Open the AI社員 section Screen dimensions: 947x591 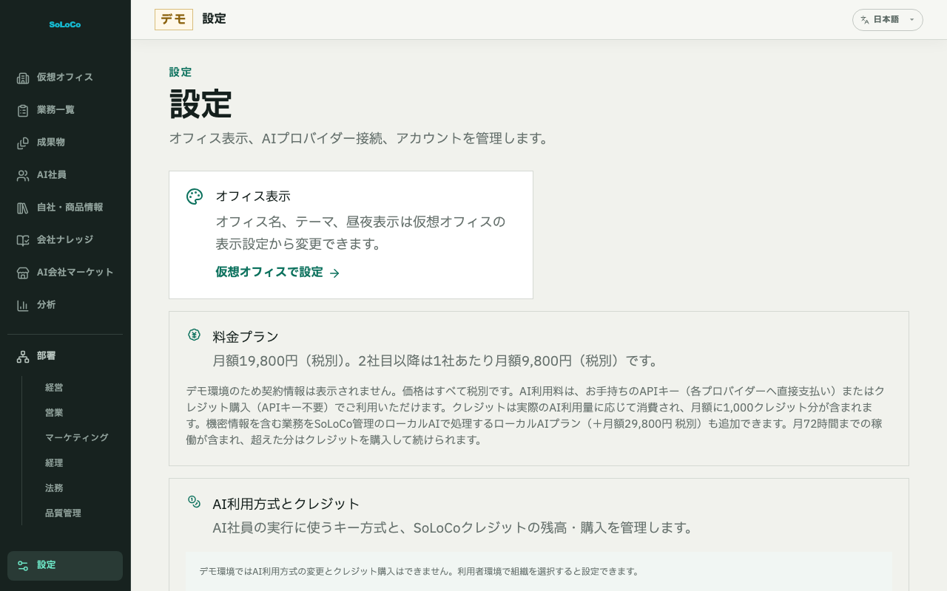click(65, 175)
